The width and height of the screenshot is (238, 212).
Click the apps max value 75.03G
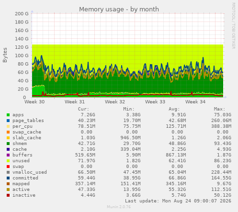click(x=223, y=115)
